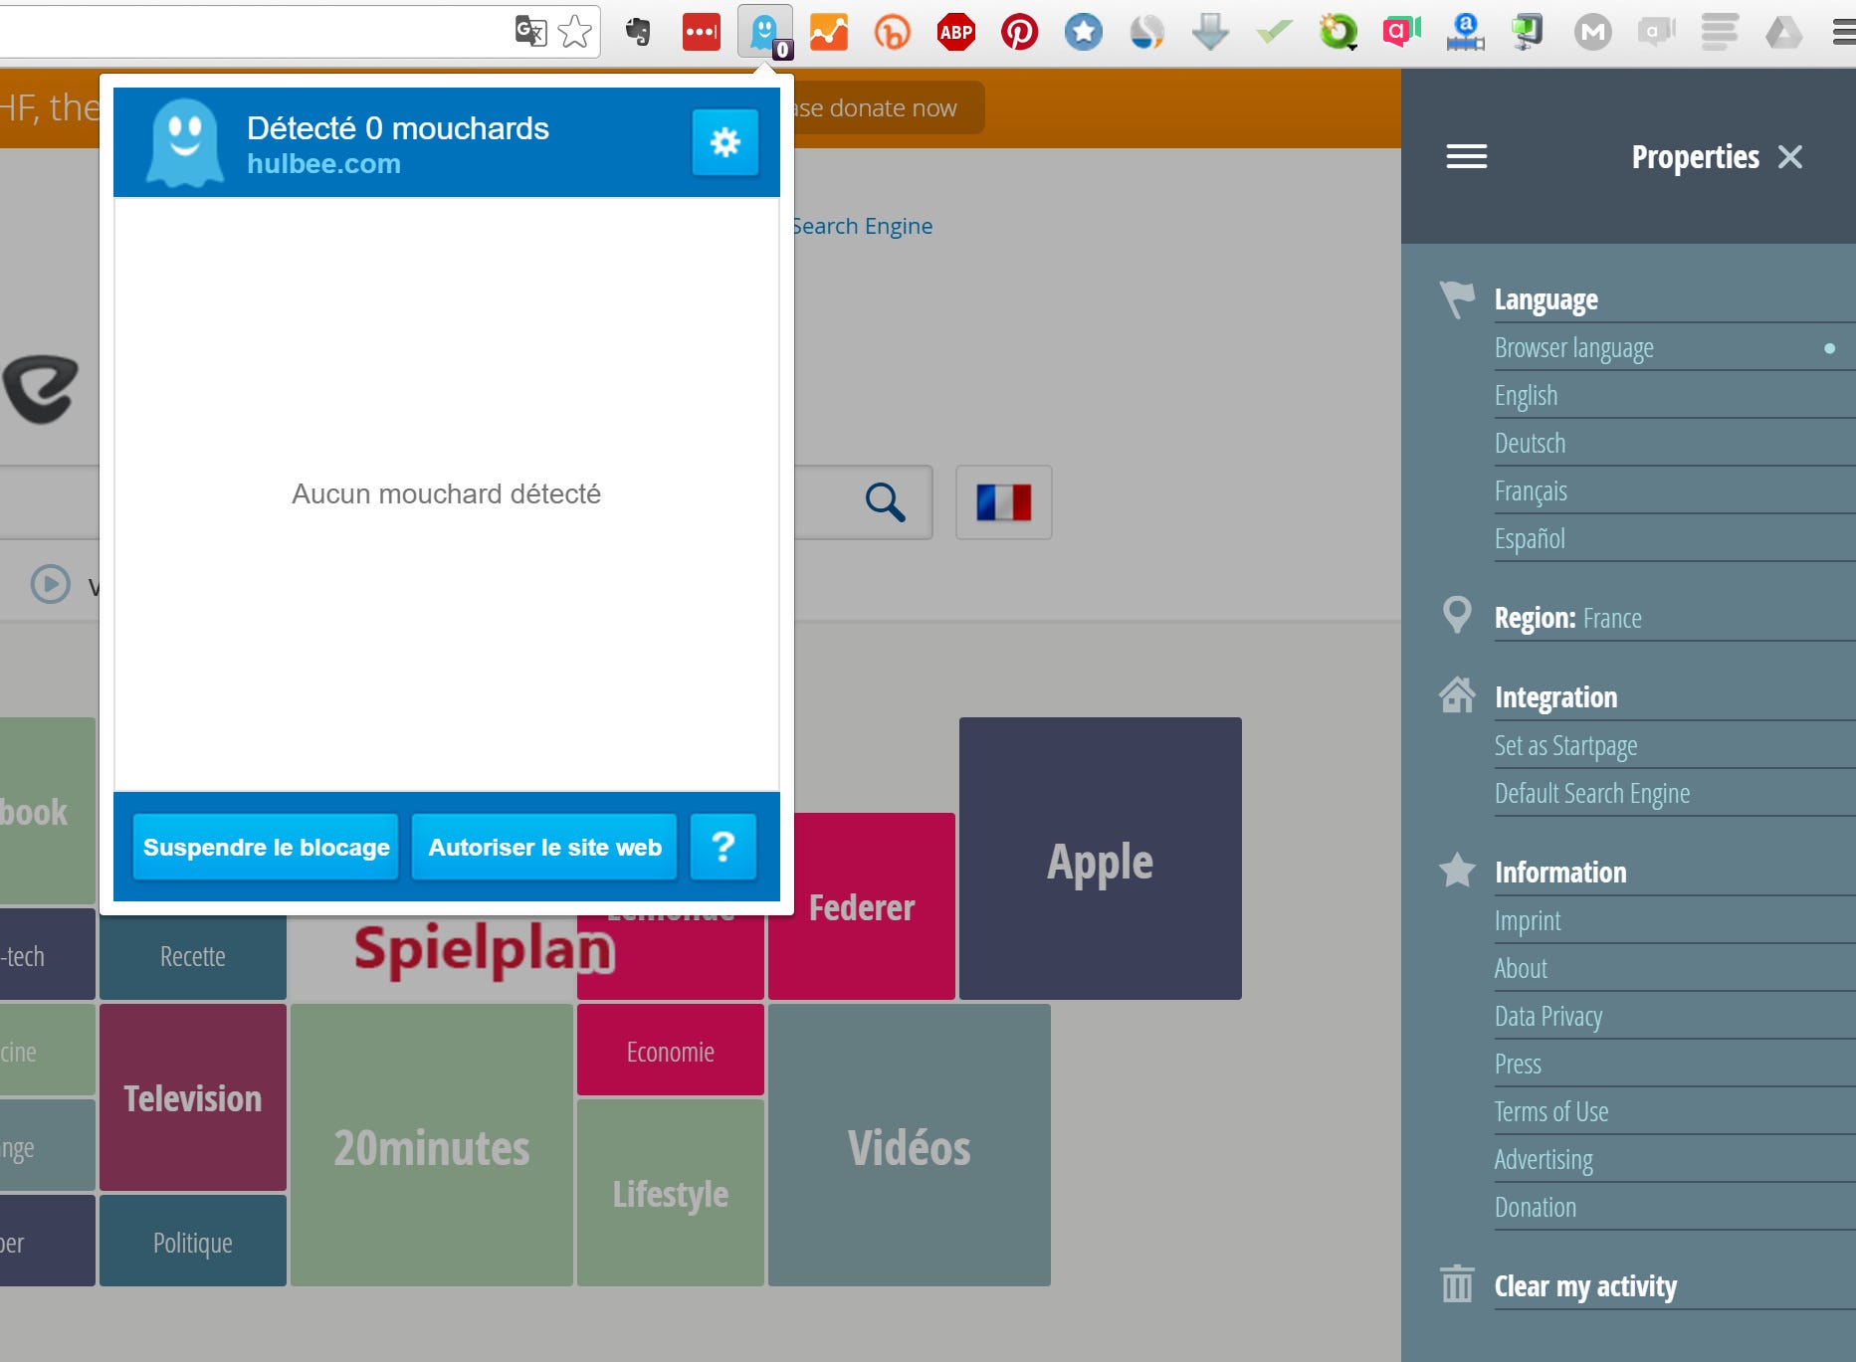Click the Economie tile
The image size is (1856, 1362).
(x=671, y=1050)
